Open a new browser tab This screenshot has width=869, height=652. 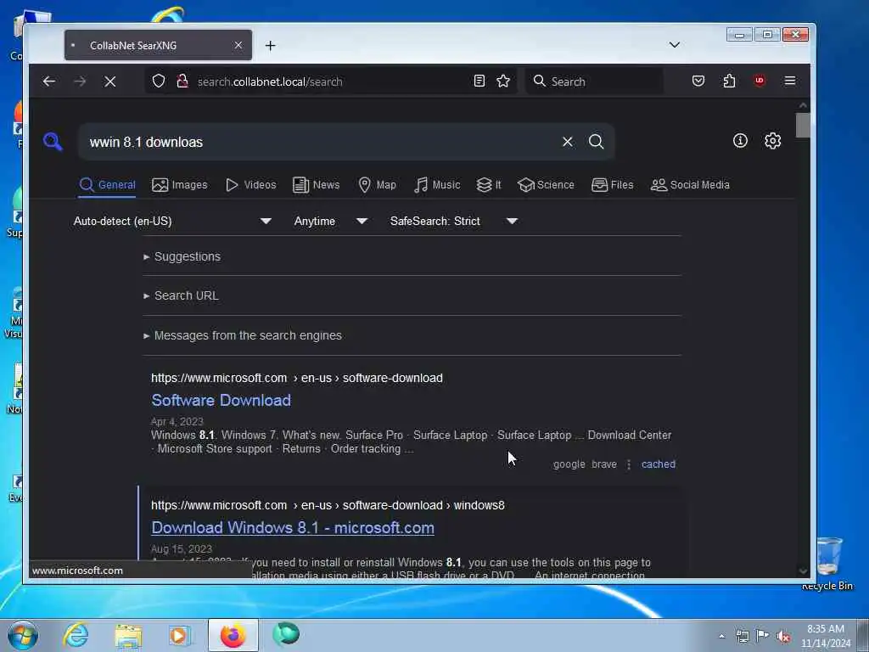[271, 46]
